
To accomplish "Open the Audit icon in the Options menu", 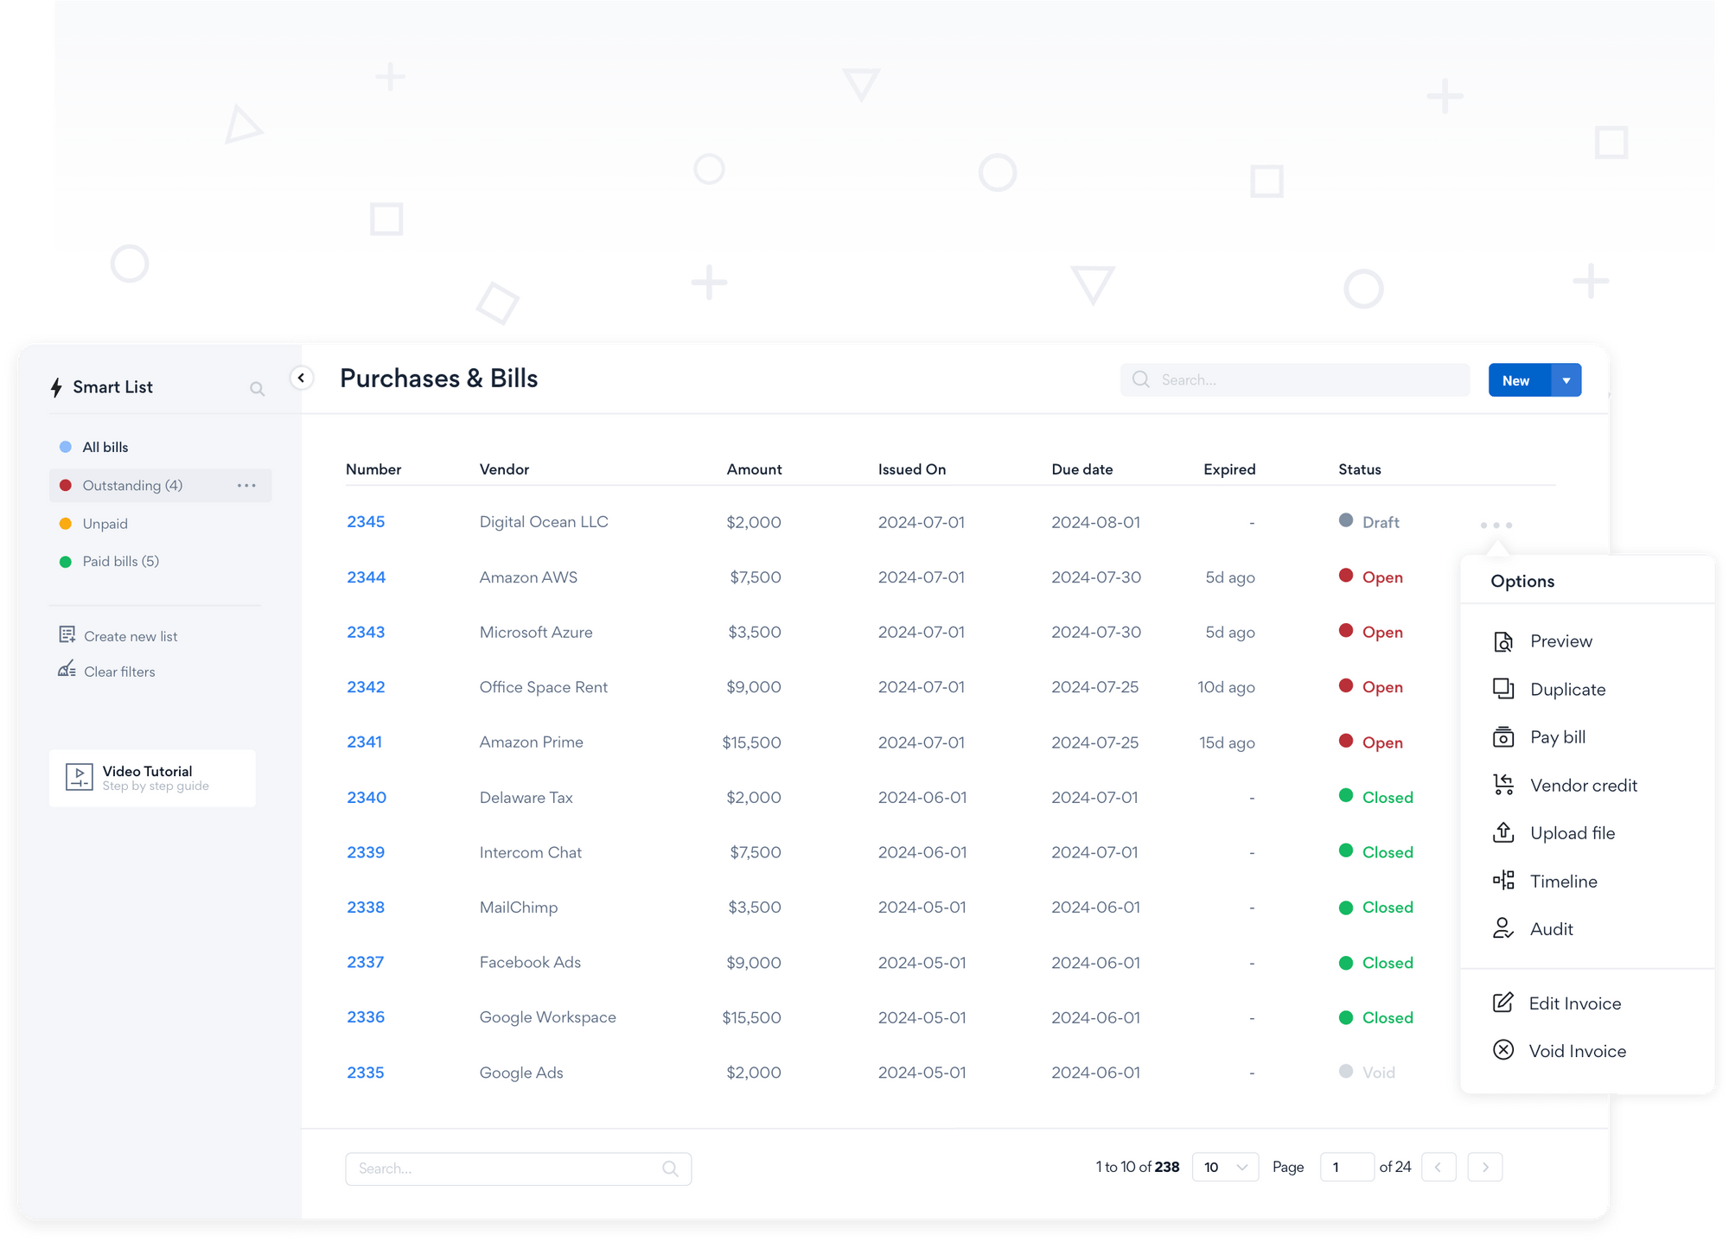I will click(x=1503, y=928).
